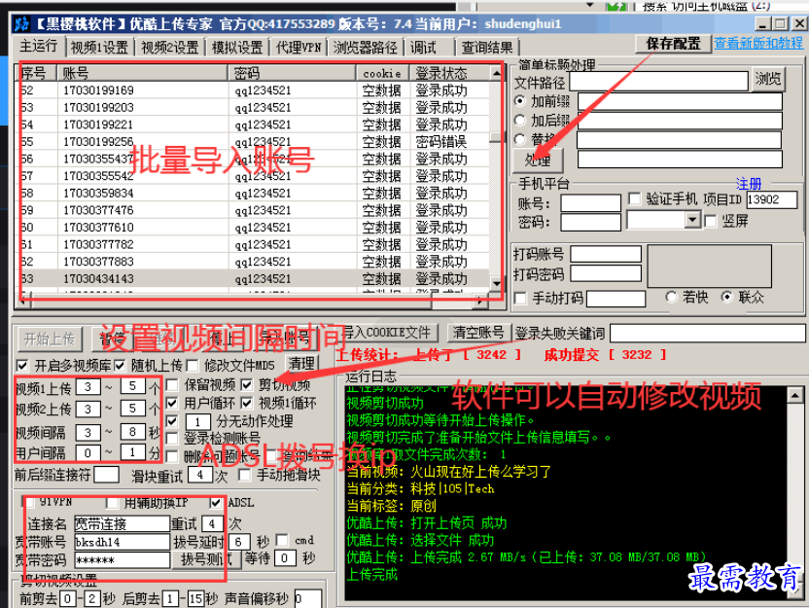This screenshot has width=809, height=608.
Task: Enable the 验证手机 checkbox
Action: [x=635, y=198]
